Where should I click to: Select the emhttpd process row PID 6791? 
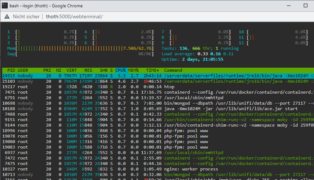[158, 98]
